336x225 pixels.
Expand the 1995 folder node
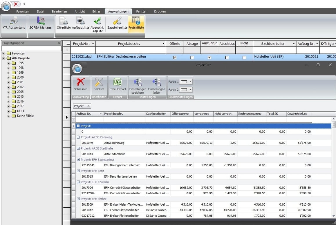pyautogui.click(x=9, y=63)
